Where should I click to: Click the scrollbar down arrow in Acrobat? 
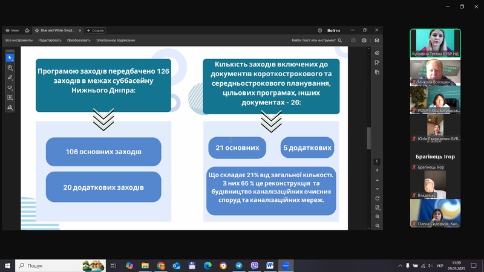click(x=368, y=228)
